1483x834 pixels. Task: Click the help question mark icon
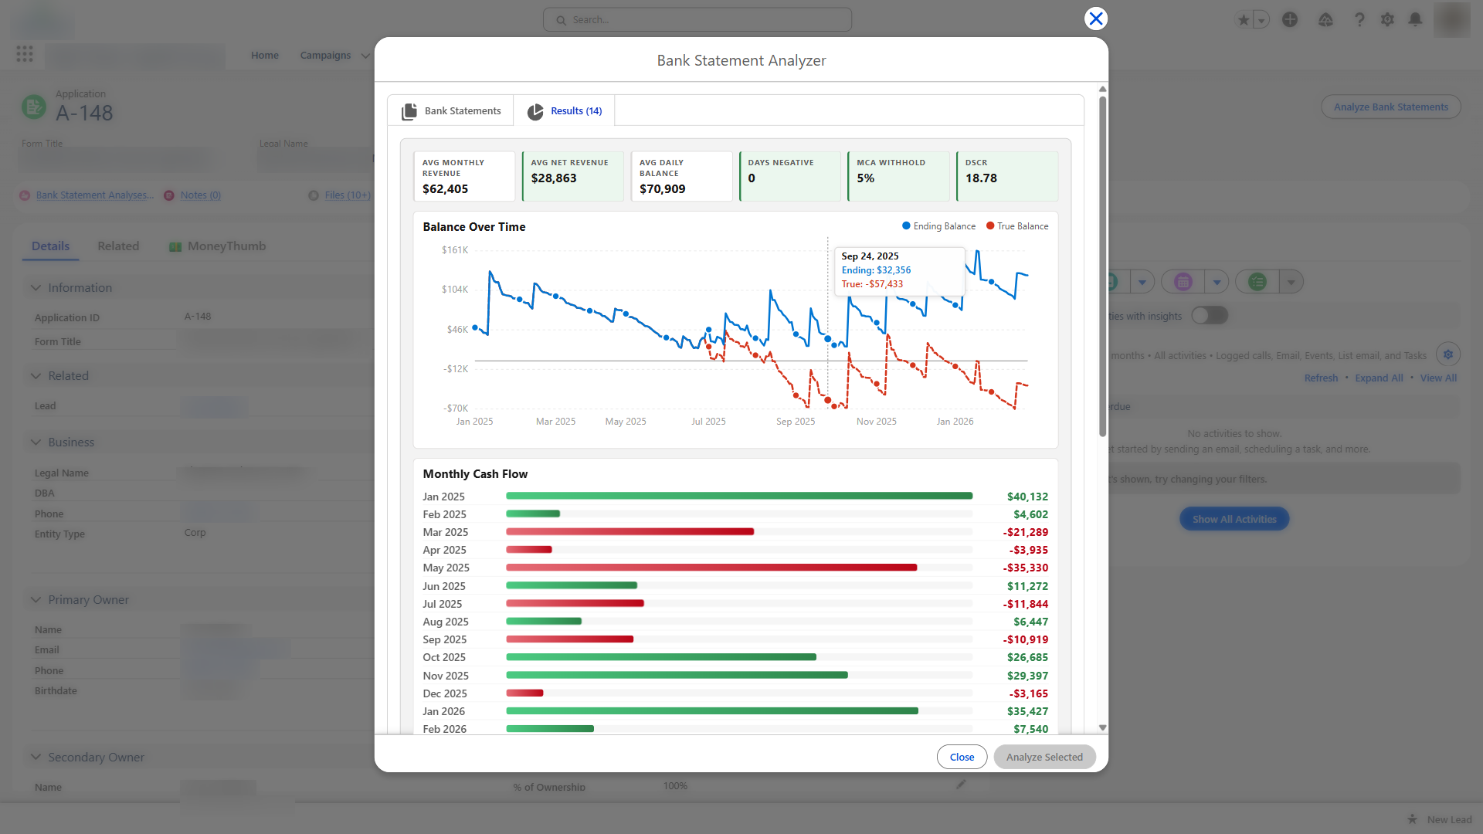click(x=1359, y=19)
